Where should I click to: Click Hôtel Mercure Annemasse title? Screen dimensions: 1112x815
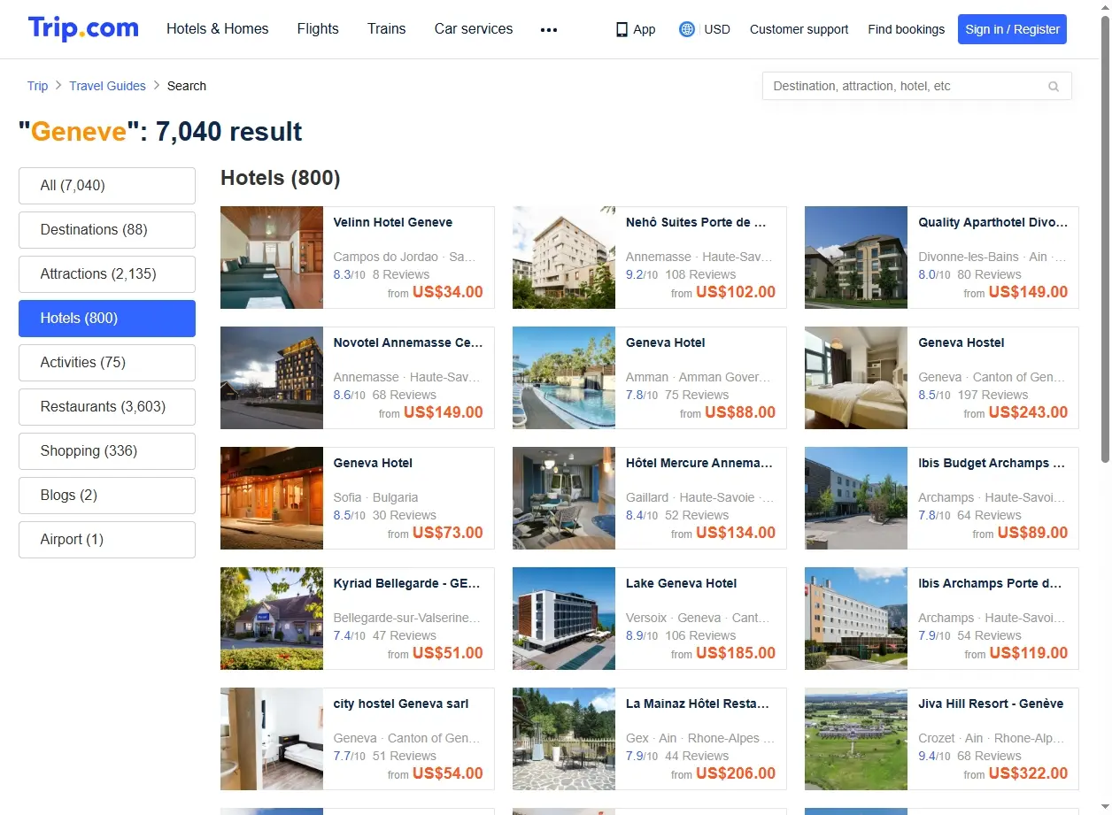(x=699, y=463)
